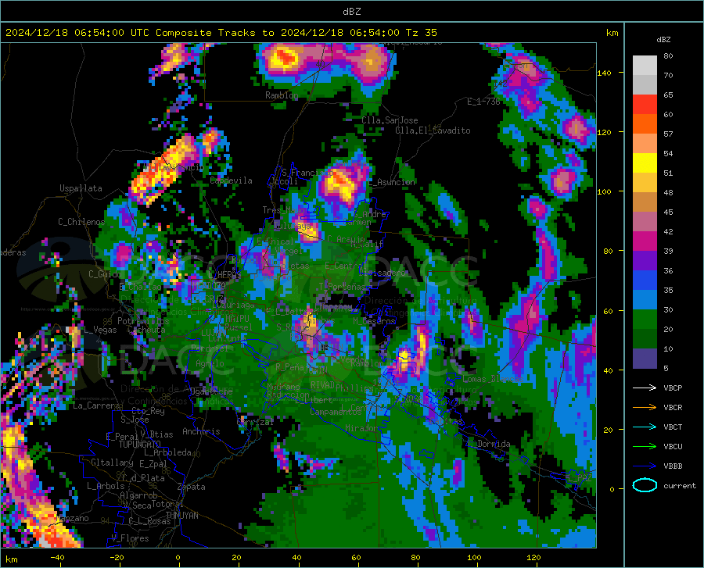Click the 'L_Dormida' map label
Viewport: 704px width, 568px height.
click(x=489, y=444)
